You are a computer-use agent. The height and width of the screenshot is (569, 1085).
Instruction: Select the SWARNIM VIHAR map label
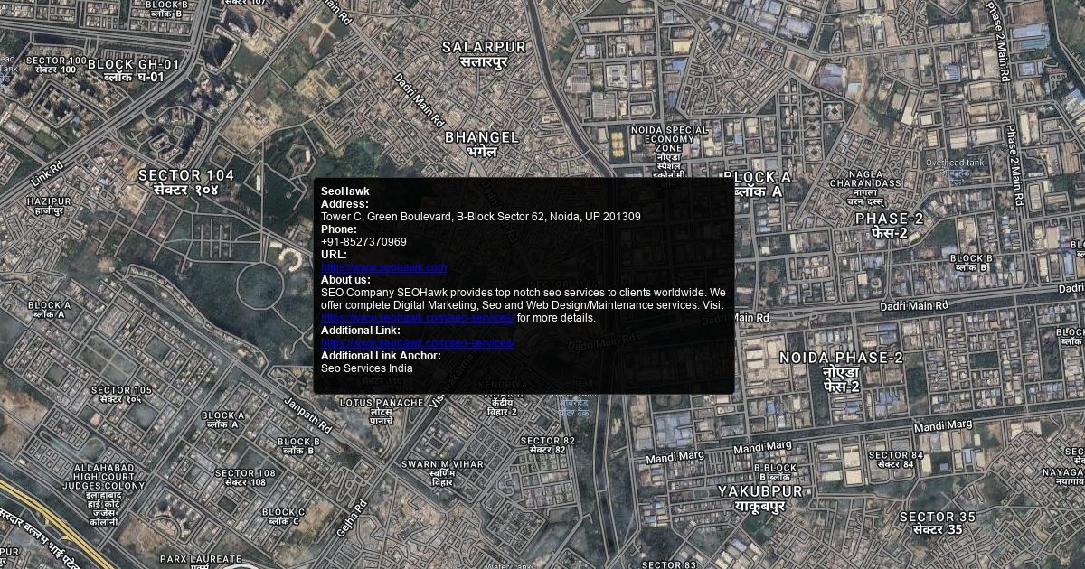[x=442, y=464]
